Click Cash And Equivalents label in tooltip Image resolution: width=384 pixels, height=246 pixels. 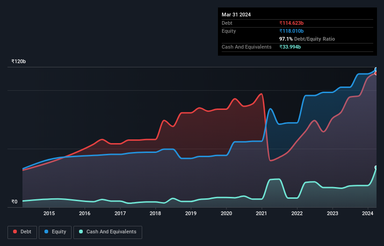pyautogui.click(x=246, y=47)
